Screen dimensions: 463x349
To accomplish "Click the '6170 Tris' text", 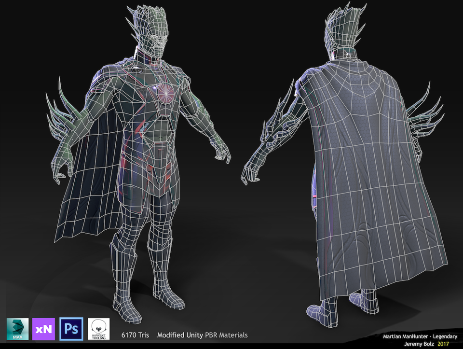I will [135, 335].
